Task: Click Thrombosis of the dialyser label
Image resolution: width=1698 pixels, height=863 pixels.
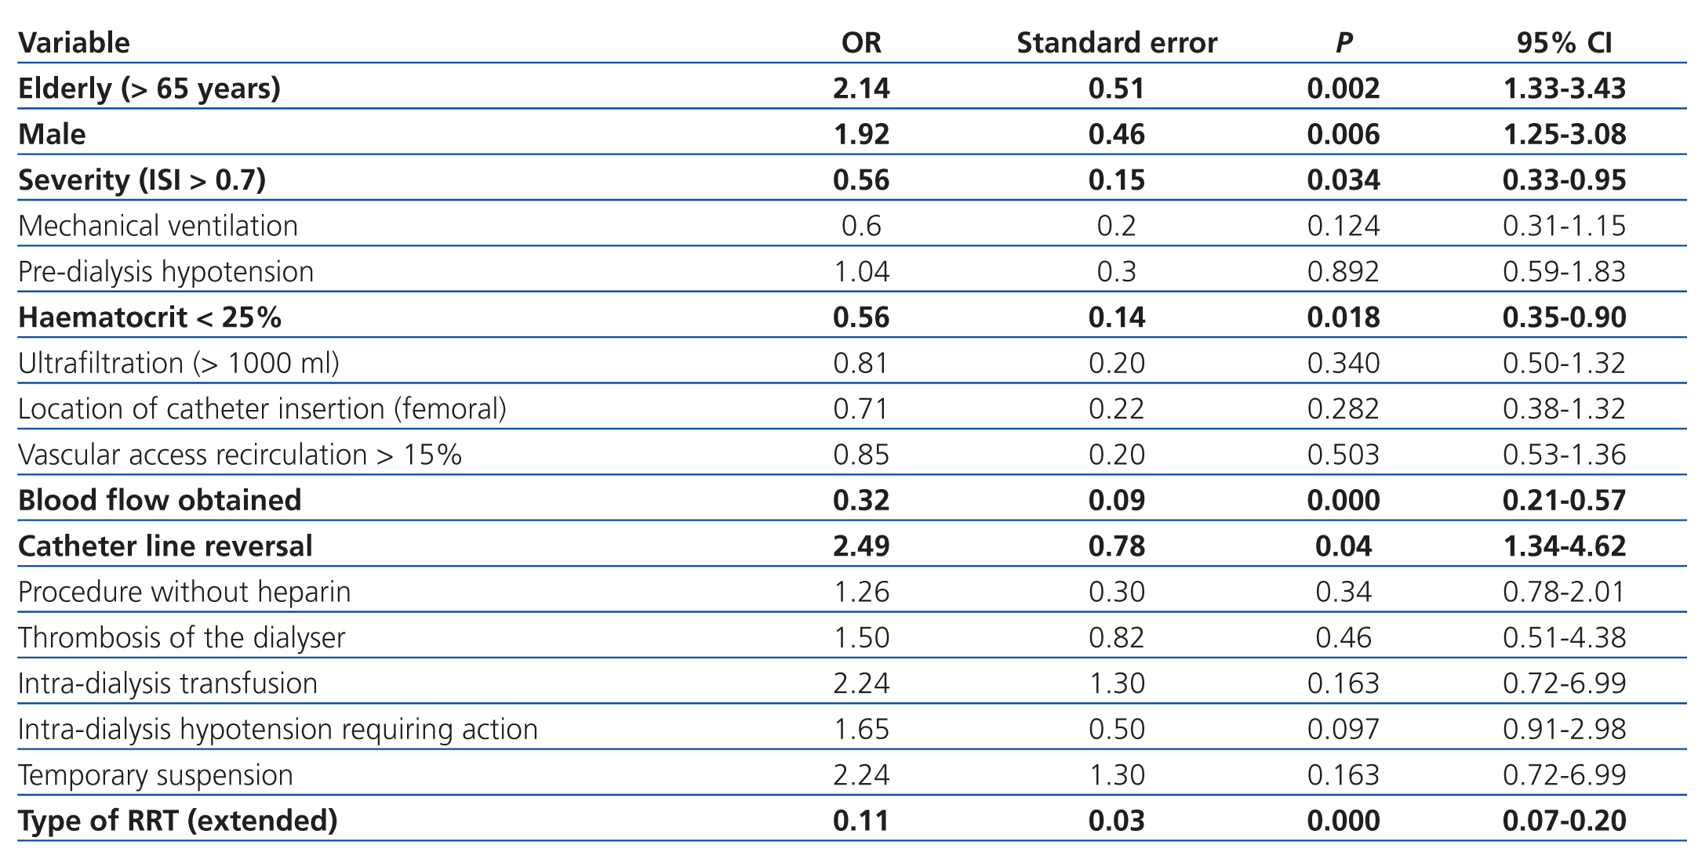Action: tap(181, 637)
